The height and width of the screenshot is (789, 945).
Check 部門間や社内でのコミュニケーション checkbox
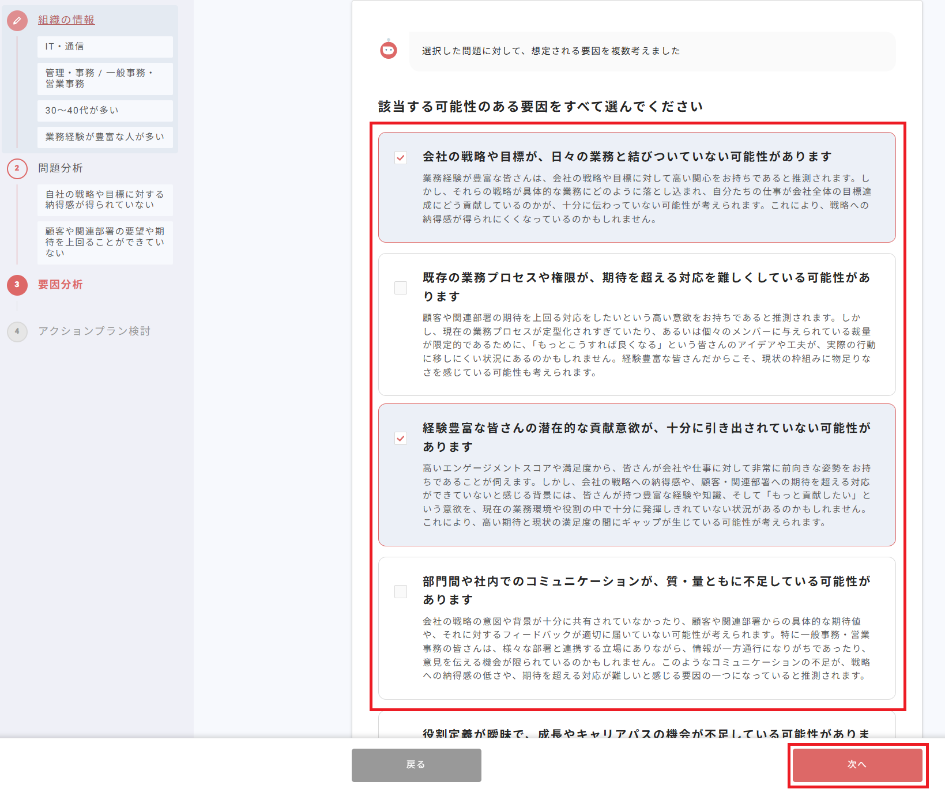(401, 591)
